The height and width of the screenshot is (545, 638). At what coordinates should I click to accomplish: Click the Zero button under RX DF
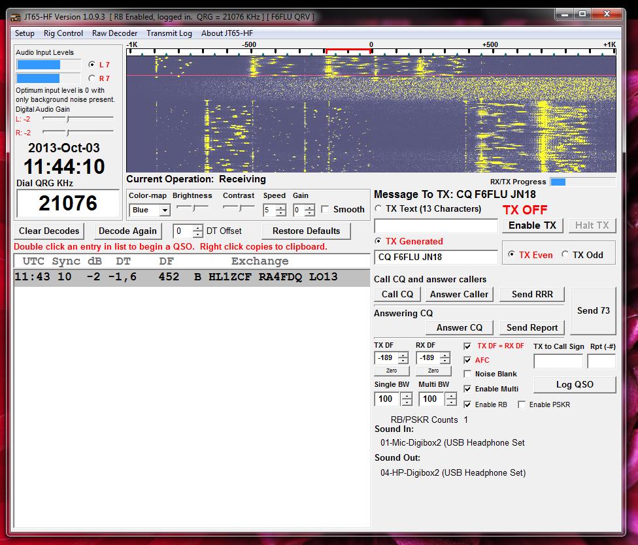pos(433,371)
